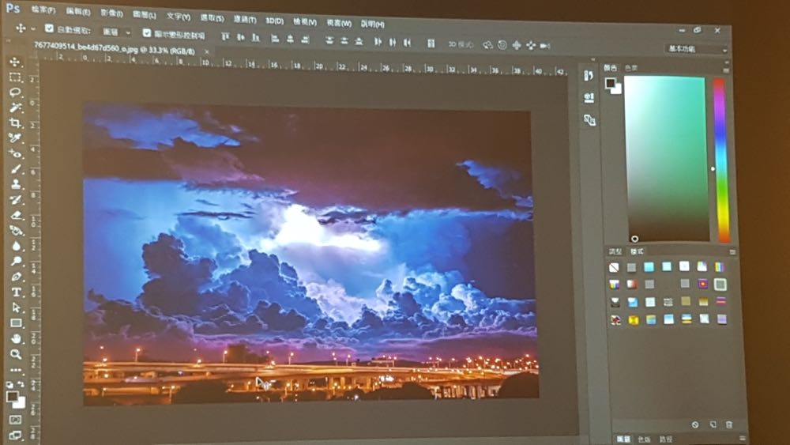Open the Color panel flyout menu
Viewport: 790px width, 445px height.
pyautogui.click(x=726, y=70)
